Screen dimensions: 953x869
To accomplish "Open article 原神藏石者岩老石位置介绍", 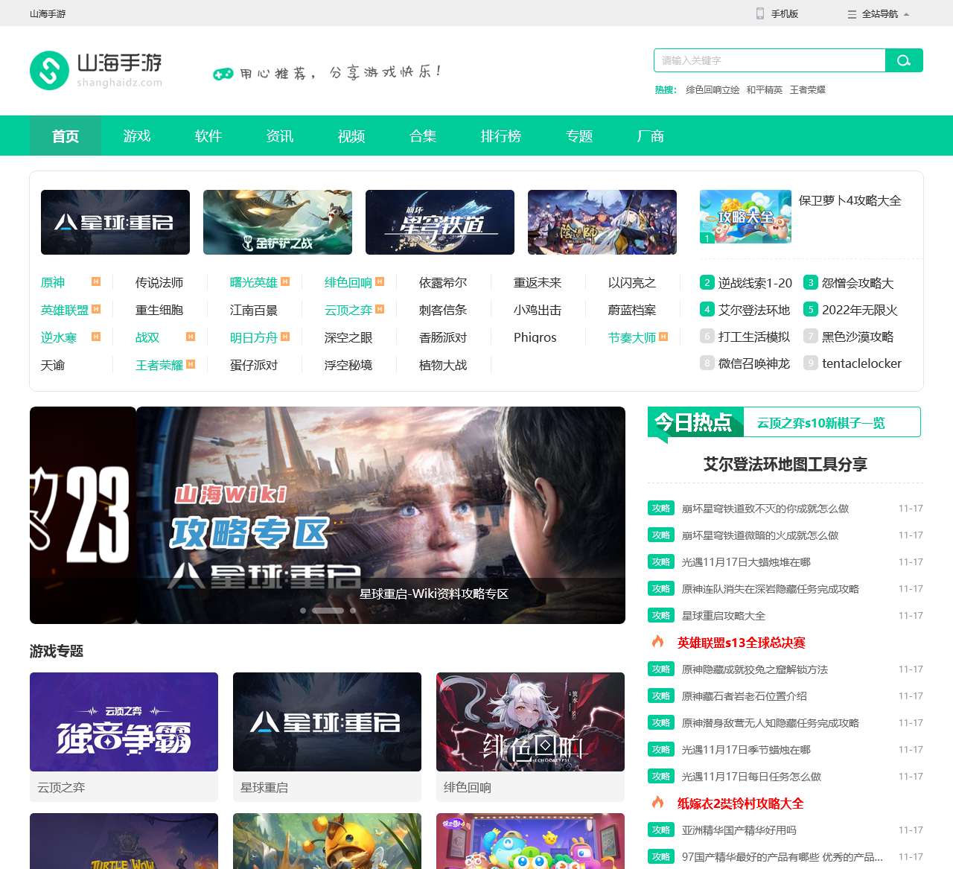I will click(x=745, y=696).
